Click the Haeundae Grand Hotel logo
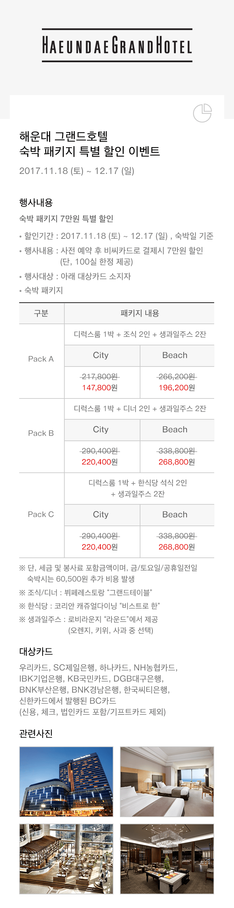 click(117, 45)
